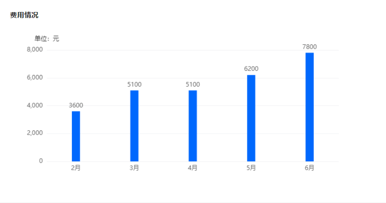Viewport: 386px width, 203px height.
Task: Click the 8,000 y-axis tick label
Action: click(35, 50)
